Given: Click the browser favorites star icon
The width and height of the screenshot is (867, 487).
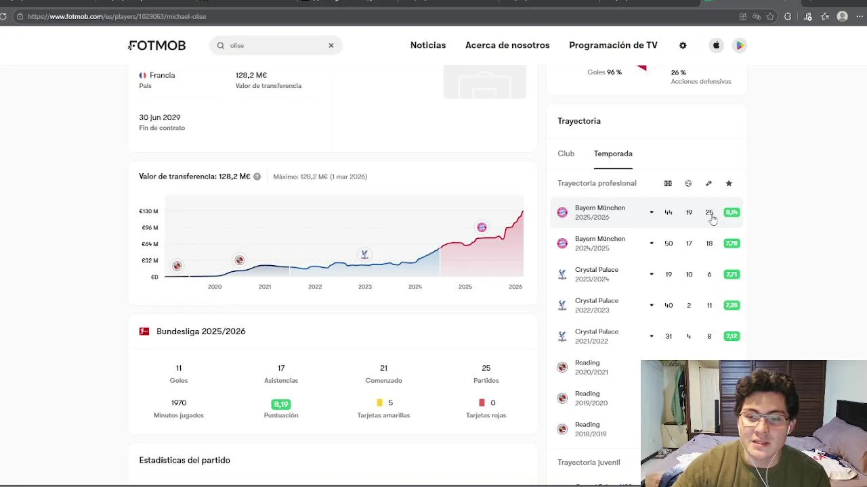Looking at the screenshot, I should tap(770, 16).
